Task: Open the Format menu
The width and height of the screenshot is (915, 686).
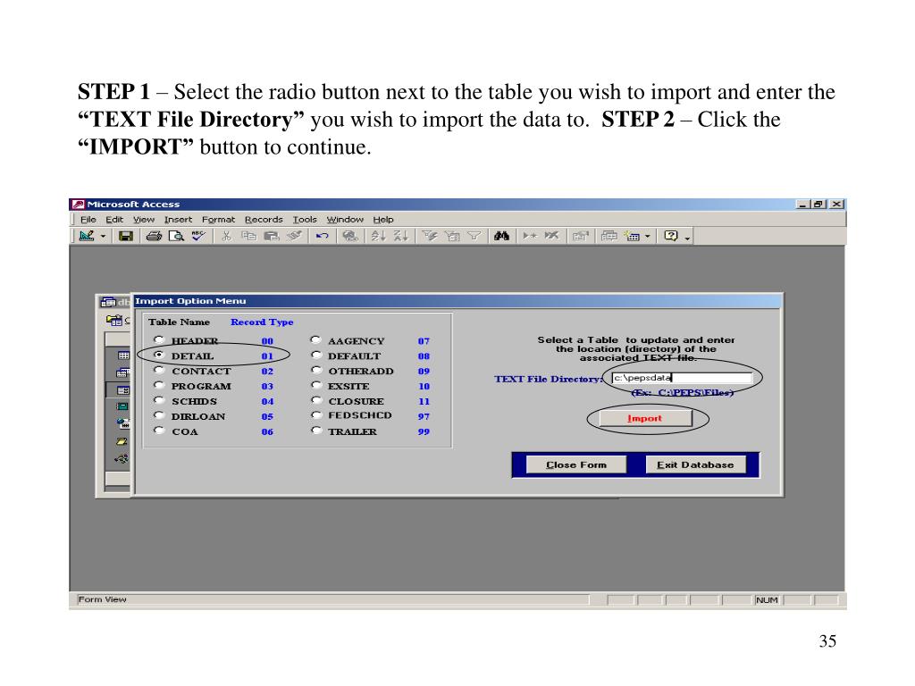Action: (x=218, y=220)
